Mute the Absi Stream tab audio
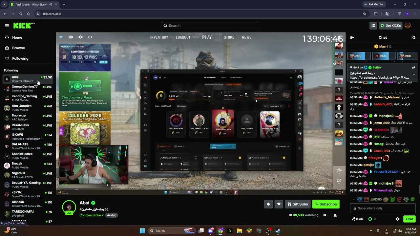Viewport: 420px width, 236px height. (51, 4)
